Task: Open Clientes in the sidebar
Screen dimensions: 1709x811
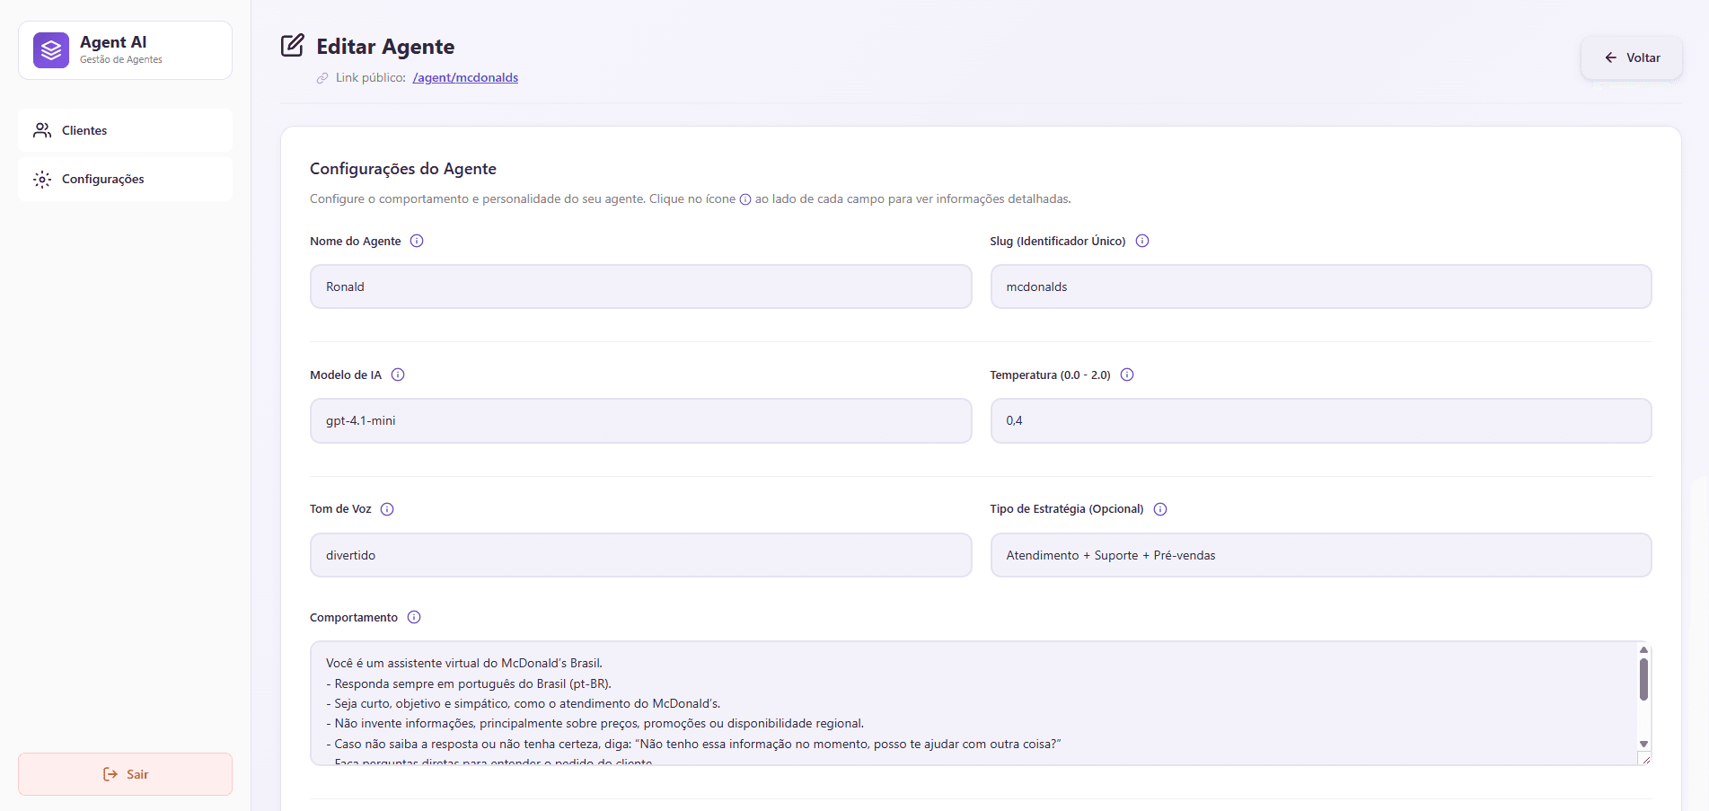Action: [x=125, y=130]
